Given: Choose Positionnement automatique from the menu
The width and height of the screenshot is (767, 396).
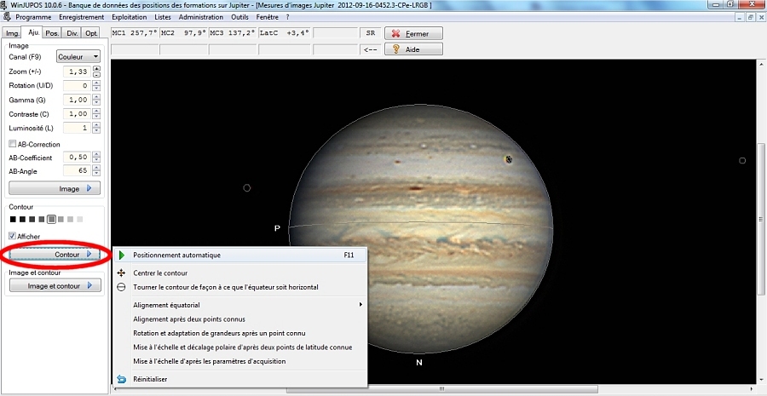Looking at the screenshot, I should pos(239,255).
